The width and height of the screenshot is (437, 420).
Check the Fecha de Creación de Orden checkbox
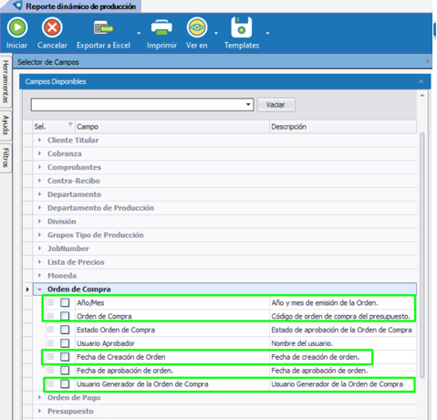click(x=65, y=357)
